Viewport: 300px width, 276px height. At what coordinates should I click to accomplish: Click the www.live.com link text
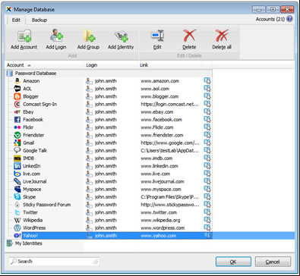155,174
